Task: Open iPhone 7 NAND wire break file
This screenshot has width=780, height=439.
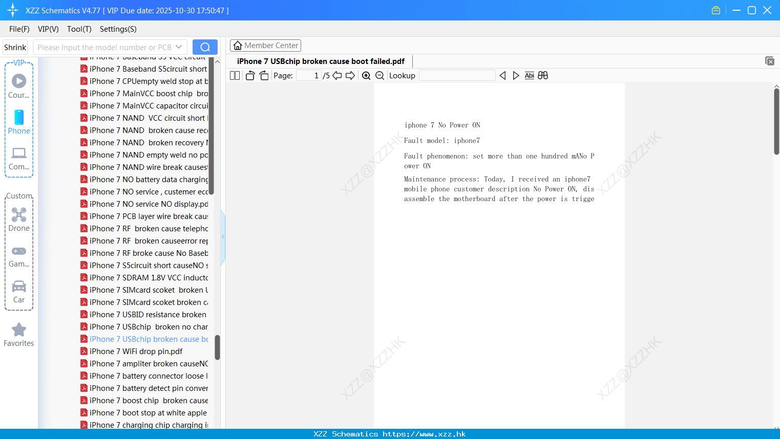Action: pyautogui.click(x=144, y=167)
